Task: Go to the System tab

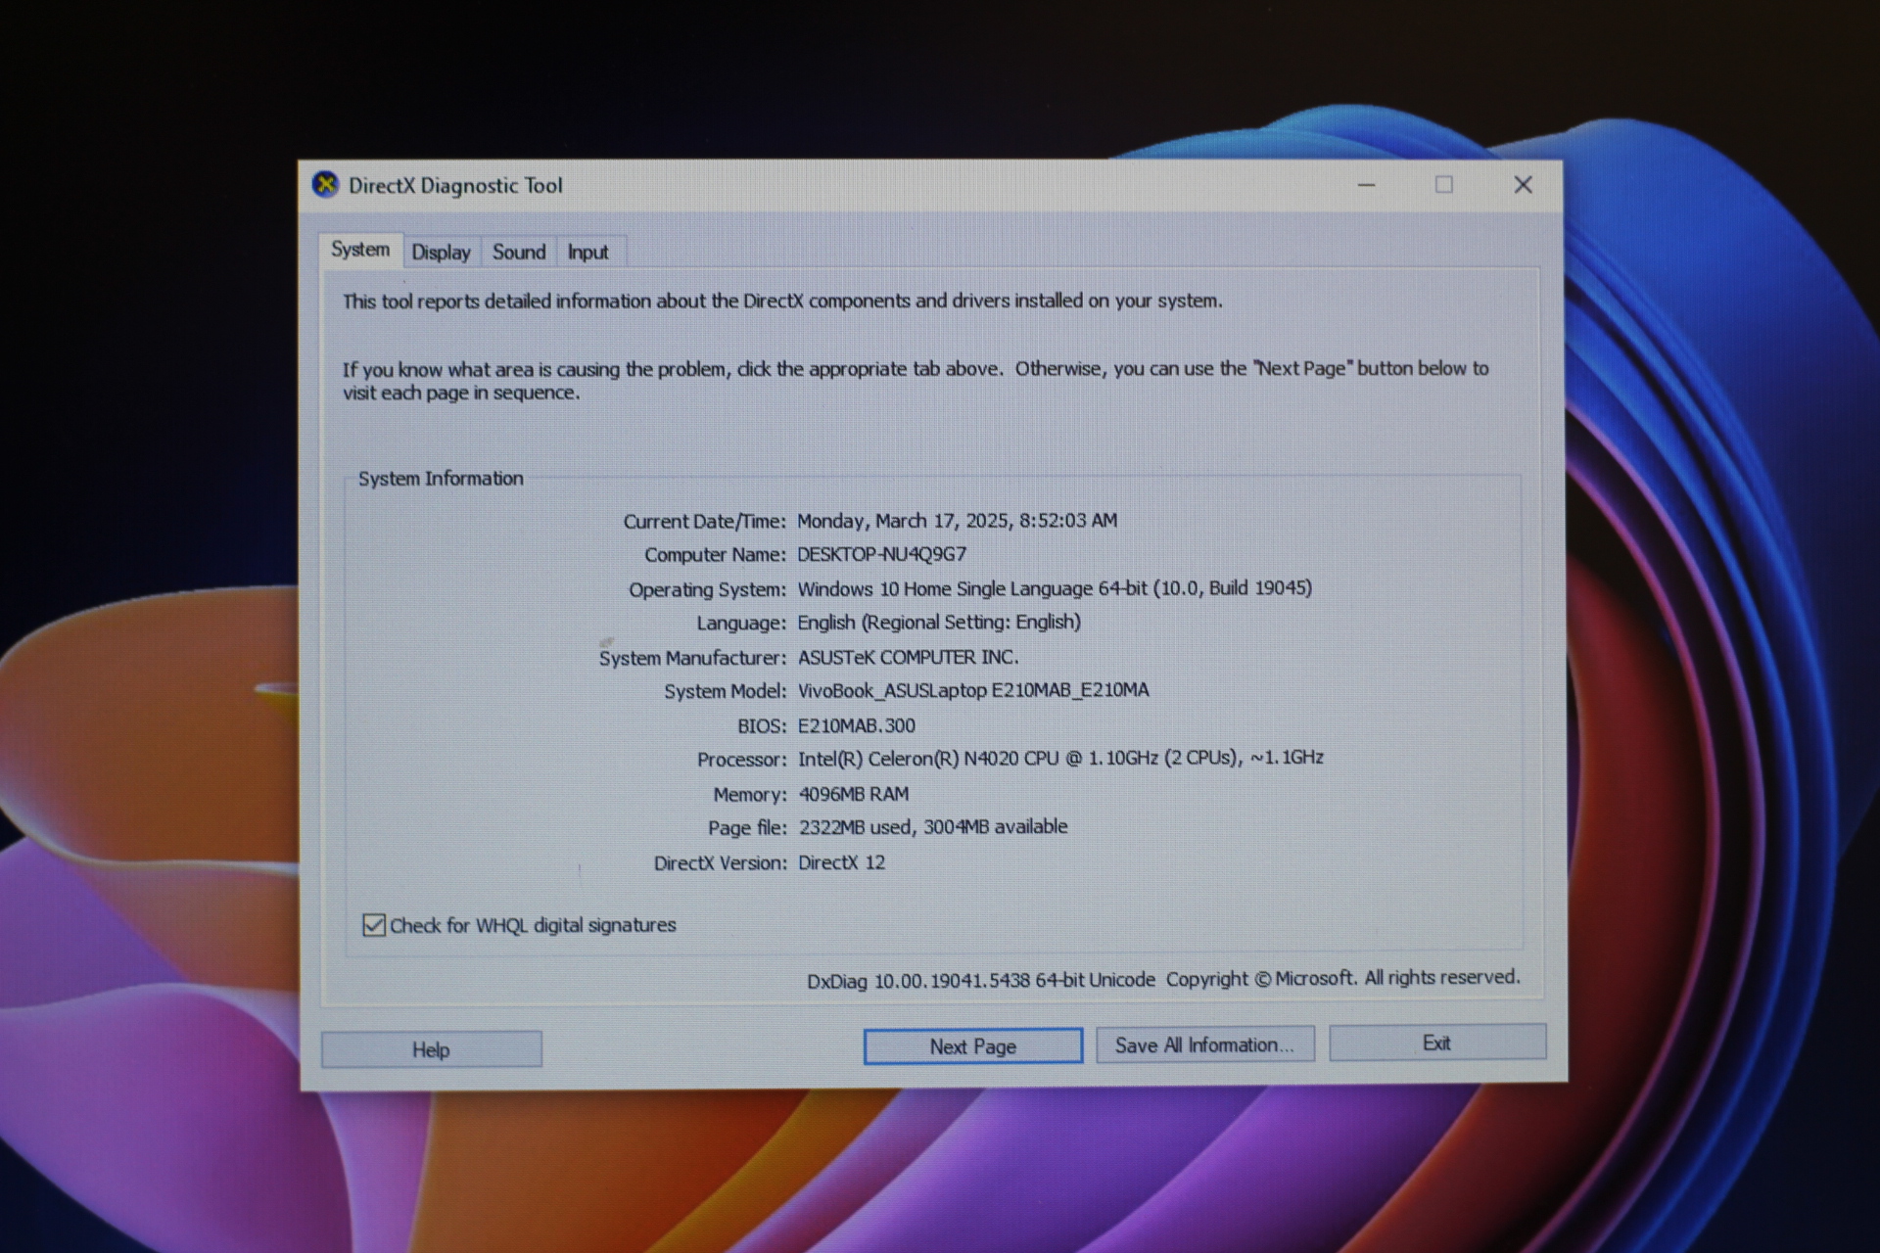Action: (359, 250)
